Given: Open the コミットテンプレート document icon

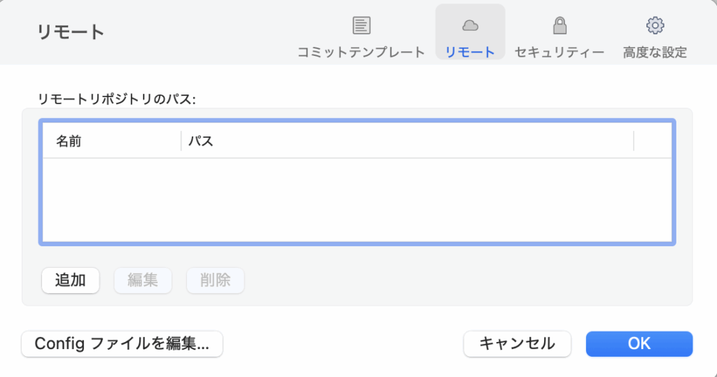Looking at the screenshot, I should tap(361, 26).
